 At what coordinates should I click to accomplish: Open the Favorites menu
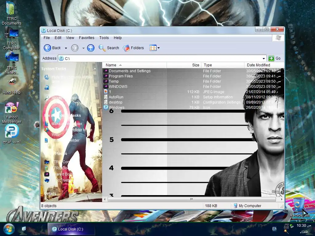[x=86, y=38]
